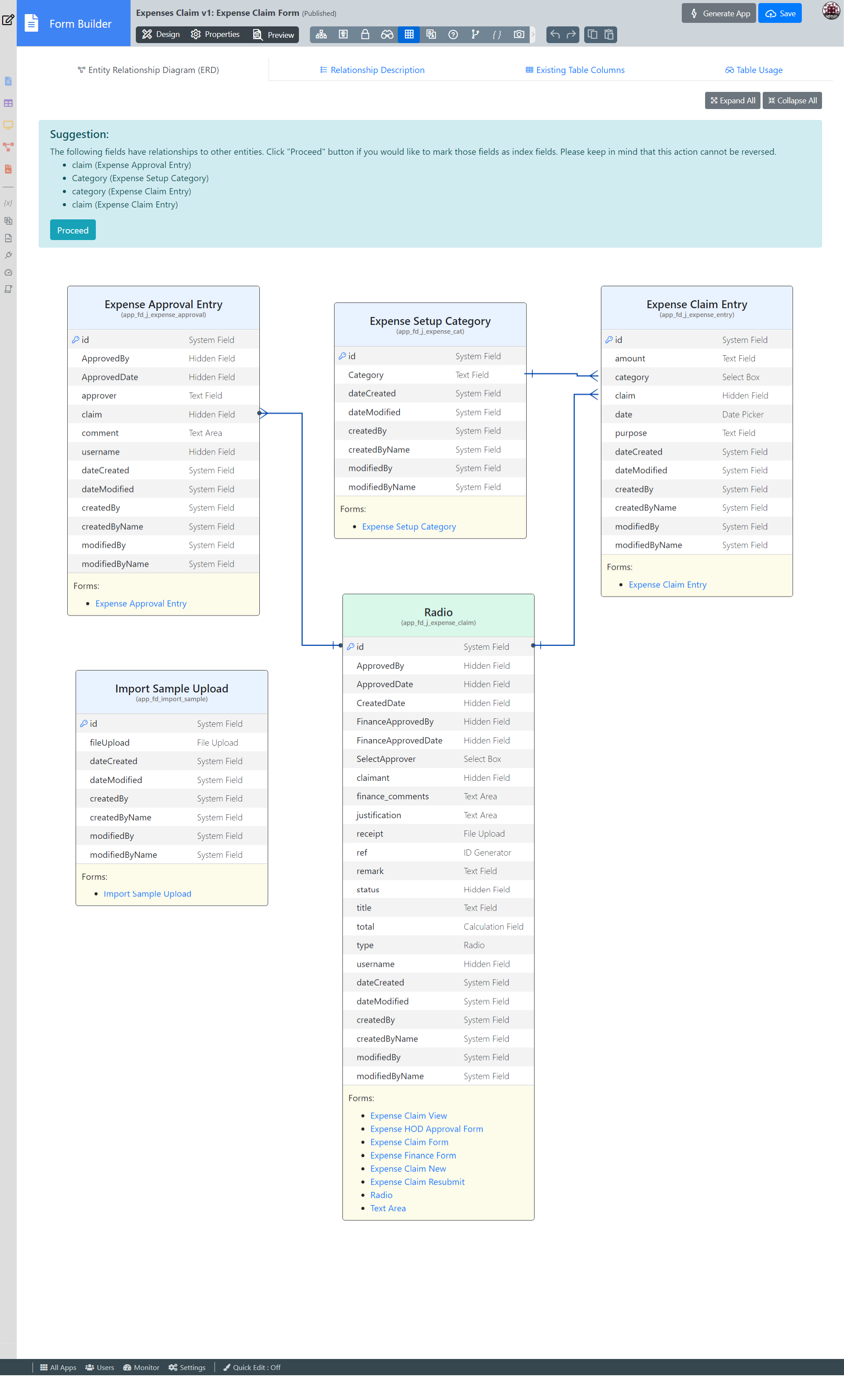Toggle Quick Edit Off in bottom bar
Screen dimensions: 844x1377
point(252,1367)
